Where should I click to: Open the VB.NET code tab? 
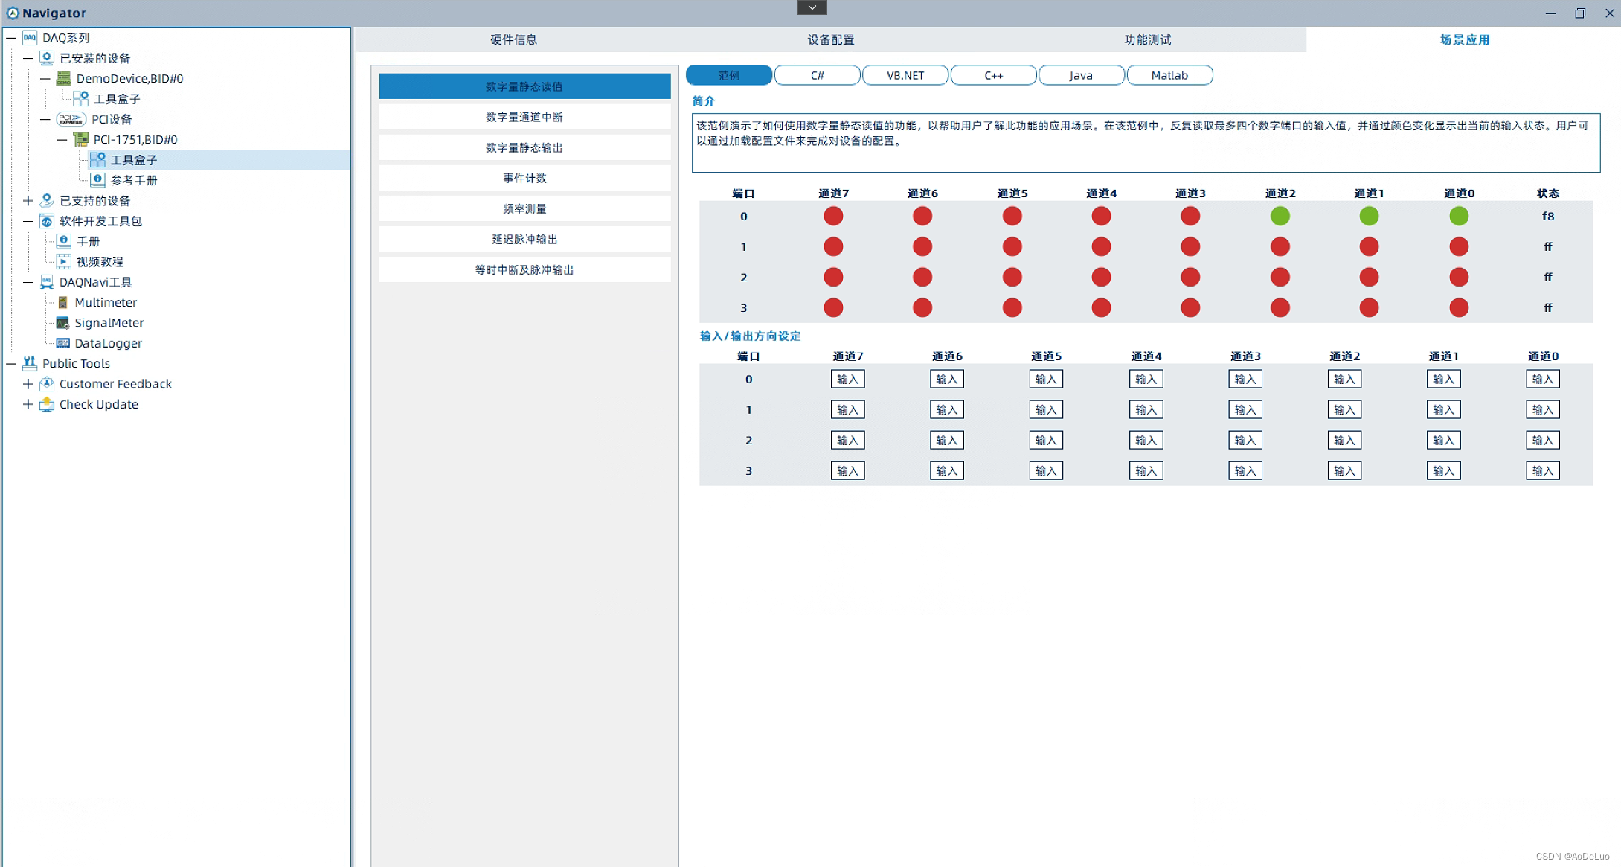(x=905, y=75)
